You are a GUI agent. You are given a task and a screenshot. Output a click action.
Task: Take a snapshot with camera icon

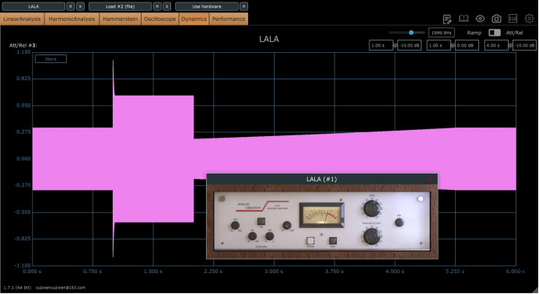tap(496, 19)
